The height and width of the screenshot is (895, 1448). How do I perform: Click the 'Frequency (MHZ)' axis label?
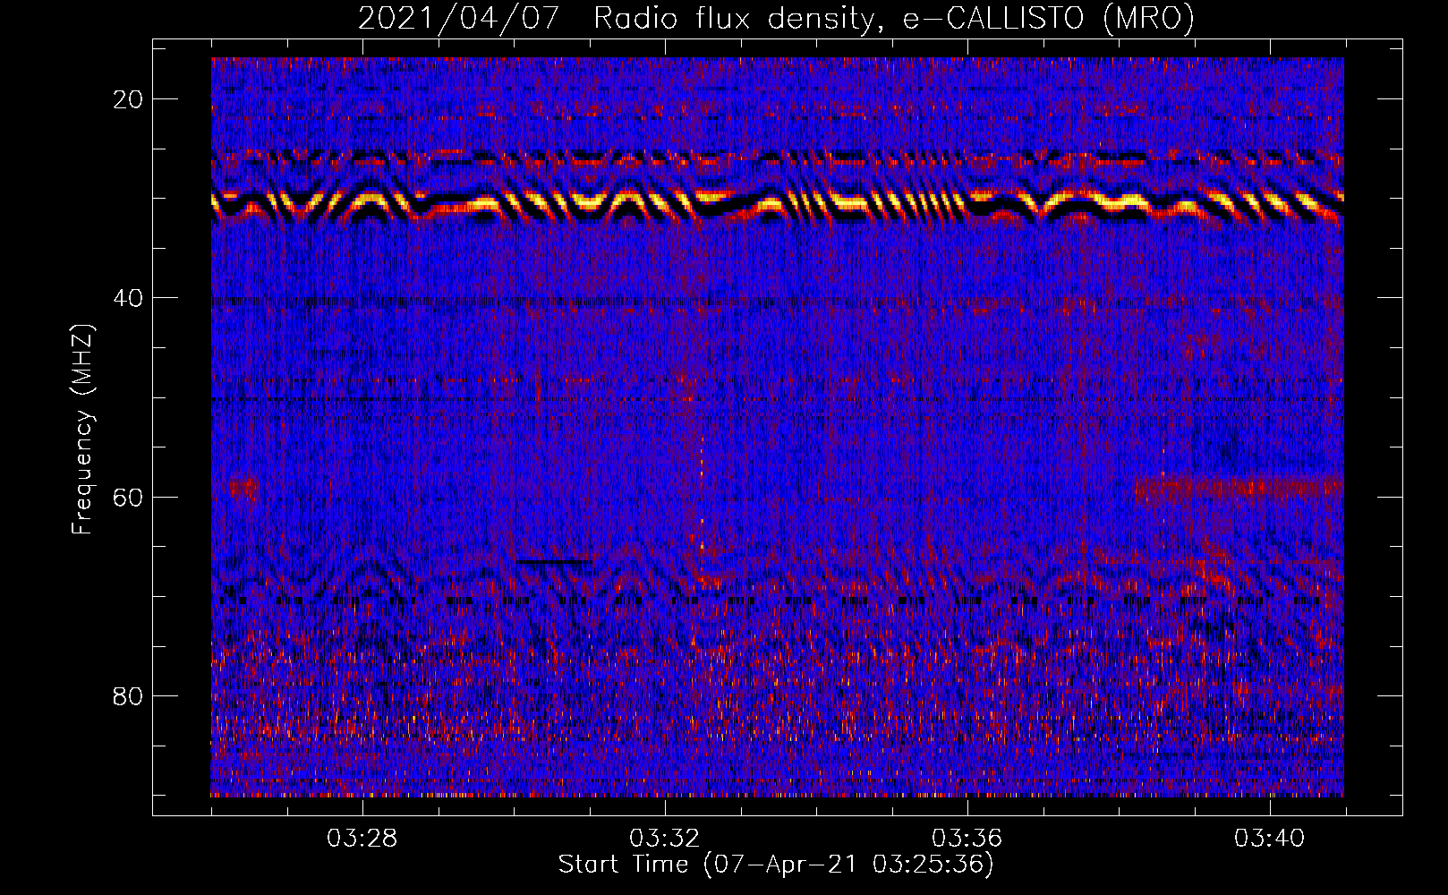[x=82, y=430]
